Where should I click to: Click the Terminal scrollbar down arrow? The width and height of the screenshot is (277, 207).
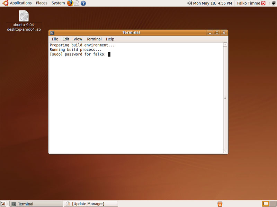tap(225, 151)
